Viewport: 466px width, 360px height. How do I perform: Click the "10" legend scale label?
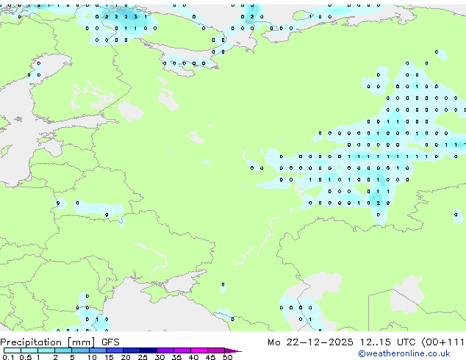coord(92,357)
